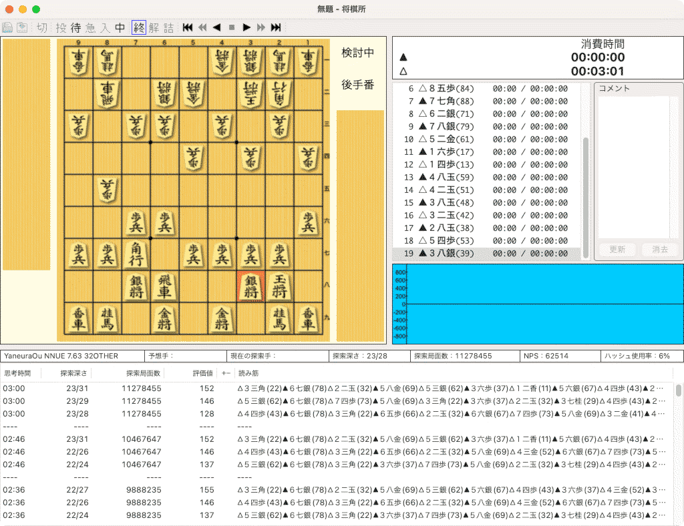Click the evaluation graph panel
684x526 pixels.
tap(538, 304)
